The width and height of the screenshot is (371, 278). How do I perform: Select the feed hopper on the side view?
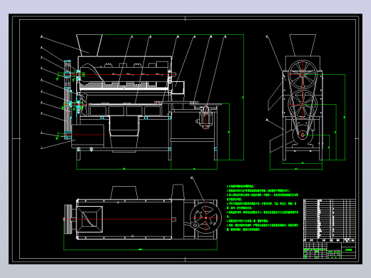(x=303, y=46)
